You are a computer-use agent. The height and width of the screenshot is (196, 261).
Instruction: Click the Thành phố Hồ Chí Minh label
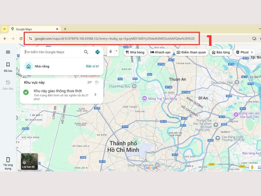[x=123, y=147]
